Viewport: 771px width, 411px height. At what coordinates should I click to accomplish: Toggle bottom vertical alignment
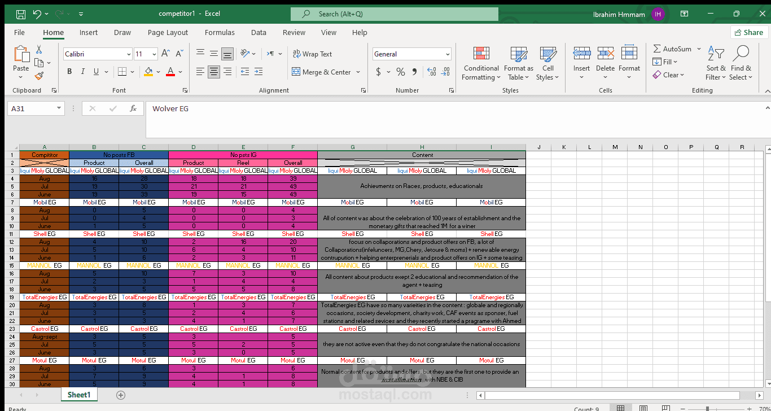point(227,54)
